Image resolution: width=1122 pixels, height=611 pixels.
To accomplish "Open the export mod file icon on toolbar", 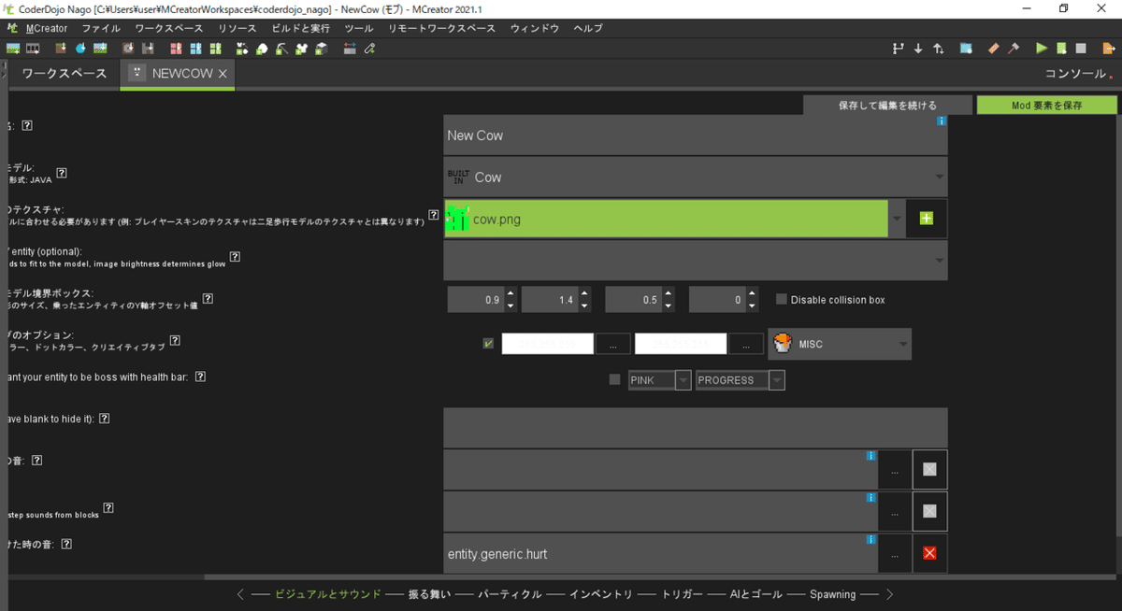I will coord(1109,48).
